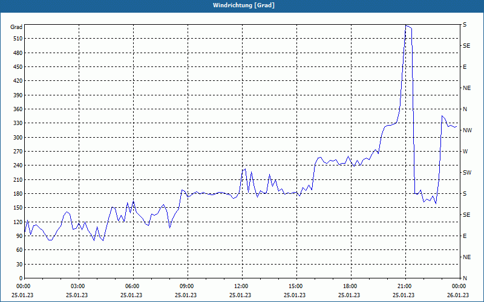The image size is (484, 302).
Task: Select the 210 y-axis value
Action: (x=18, y=179)
